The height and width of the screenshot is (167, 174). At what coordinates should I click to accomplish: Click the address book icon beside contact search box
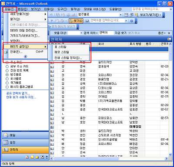(x=87, y=21)
